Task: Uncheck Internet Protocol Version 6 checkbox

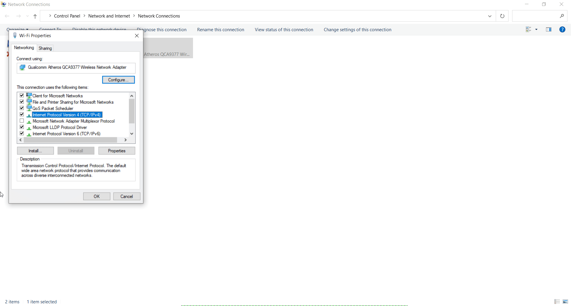Action: pyautogui.click(x=22, y=134)
